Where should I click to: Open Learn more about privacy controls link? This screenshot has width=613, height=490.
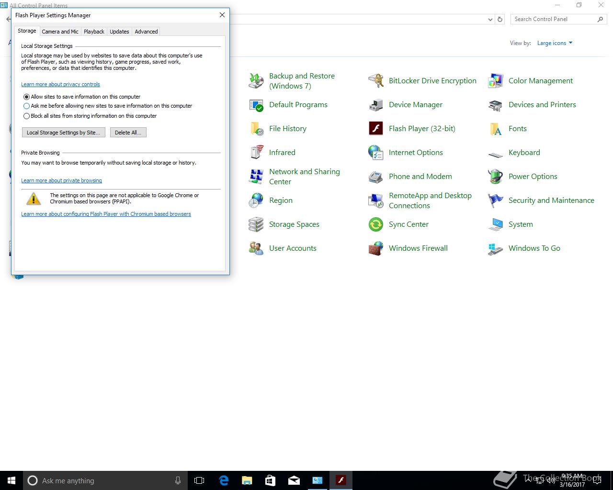point(60,84)
